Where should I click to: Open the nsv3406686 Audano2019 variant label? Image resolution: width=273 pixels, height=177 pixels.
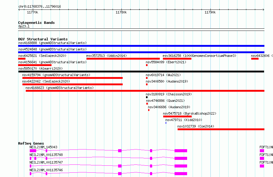(169, 107)
